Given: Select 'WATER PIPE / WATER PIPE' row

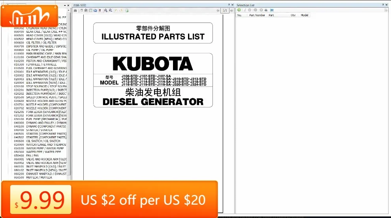Looking at the screenshot, I should coord(38,152).
